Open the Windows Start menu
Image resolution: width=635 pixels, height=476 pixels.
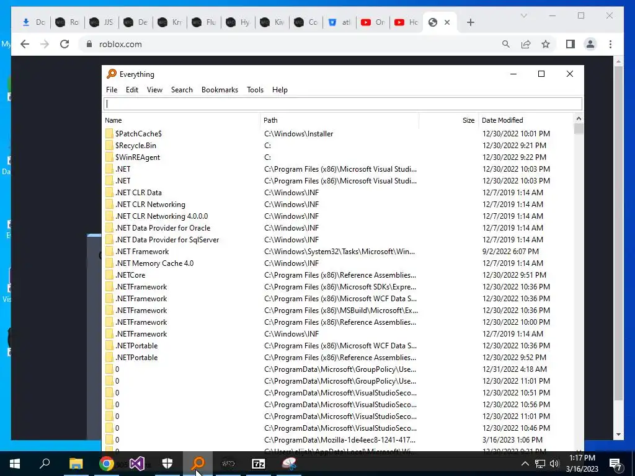coord(15,464)
